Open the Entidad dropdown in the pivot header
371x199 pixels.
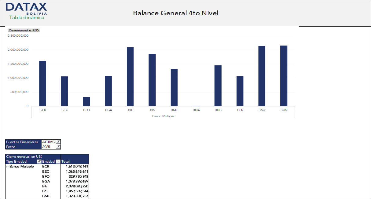pyautogui.click(x=58, y=161)
